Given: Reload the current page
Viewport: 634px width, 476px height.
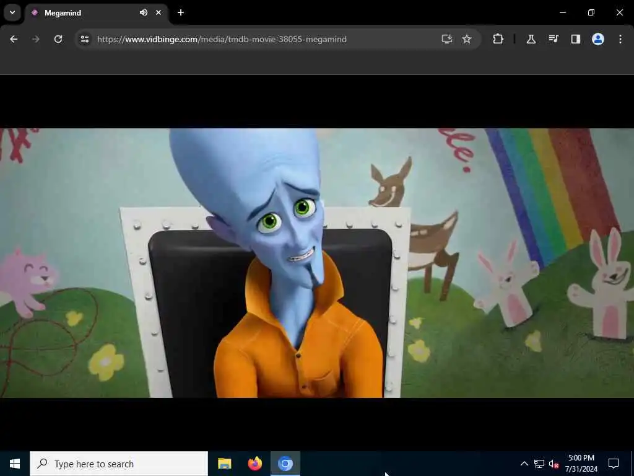Looking at the screenshot, I should point(58,39).
